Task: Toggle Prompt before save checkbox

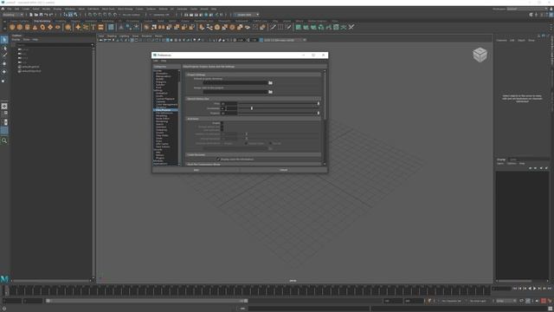Action: [222, 127]
